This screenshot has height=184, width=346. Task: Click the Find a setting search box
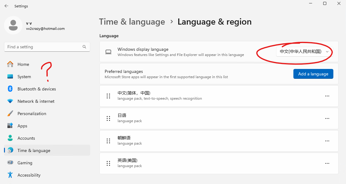pos(47,47)
